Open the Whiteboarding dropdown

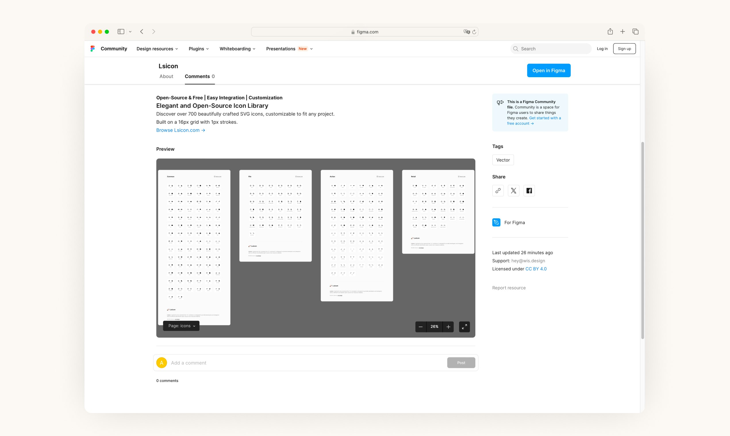[237, 49]
